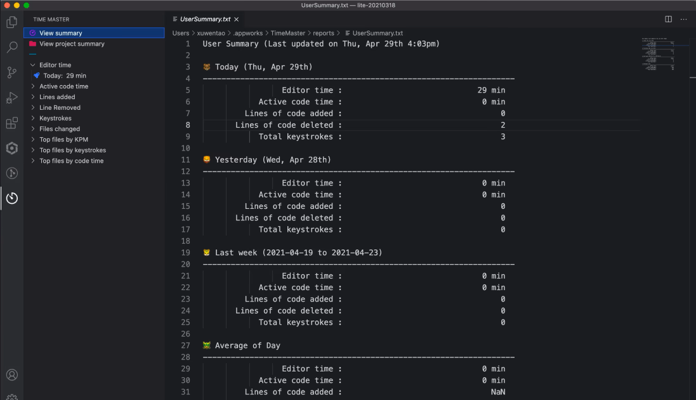
Task: Click the reports breadcrumb segment
Action: 324,33
